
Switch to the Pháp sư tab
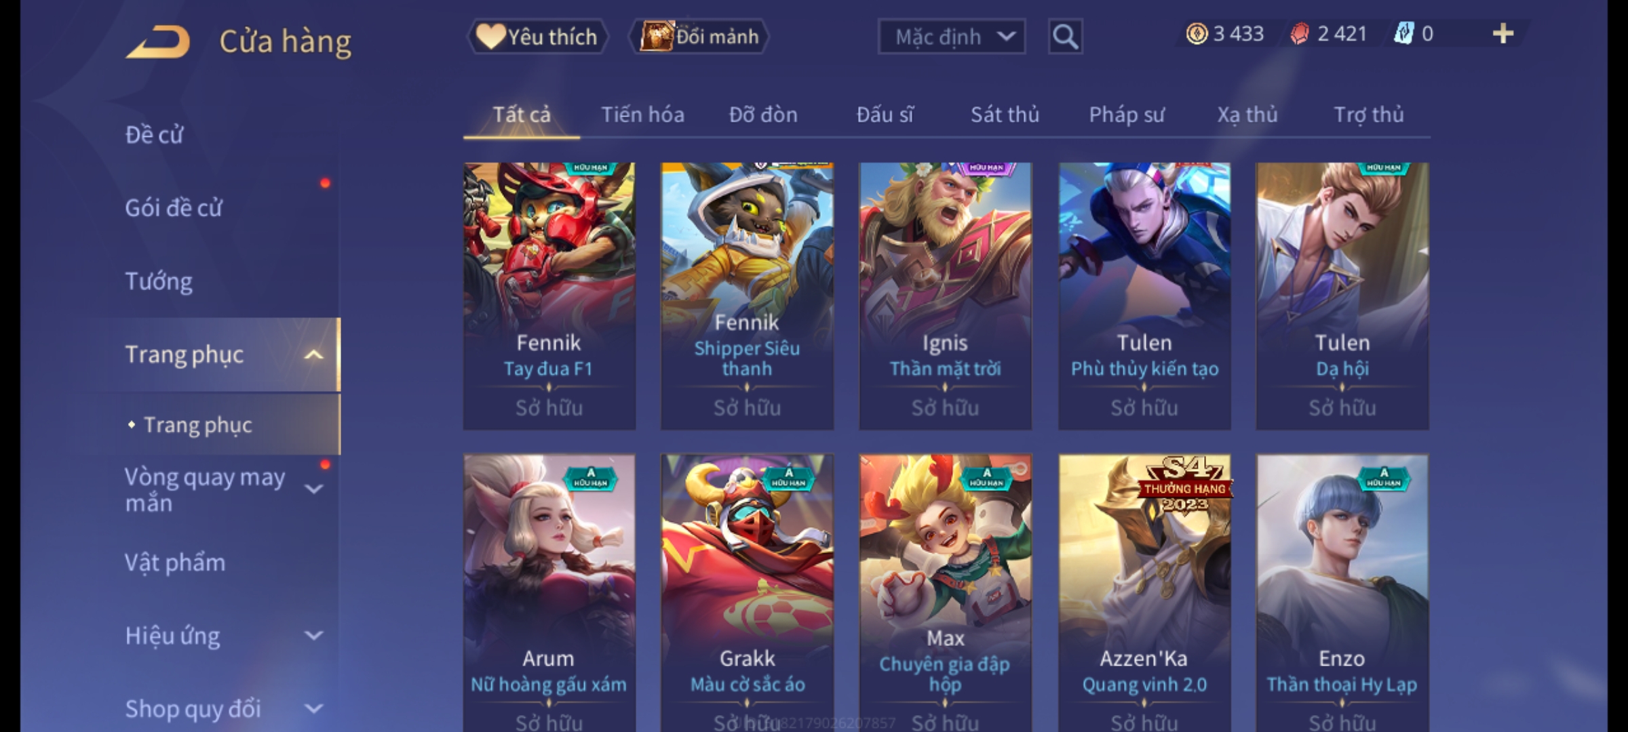(x=1127, y=115)
